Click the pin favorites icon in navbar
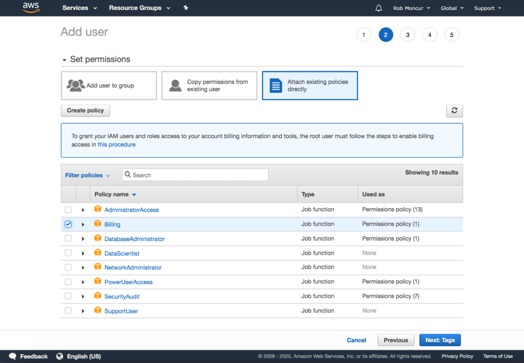 pyautogui.click(x=185, y=8)
